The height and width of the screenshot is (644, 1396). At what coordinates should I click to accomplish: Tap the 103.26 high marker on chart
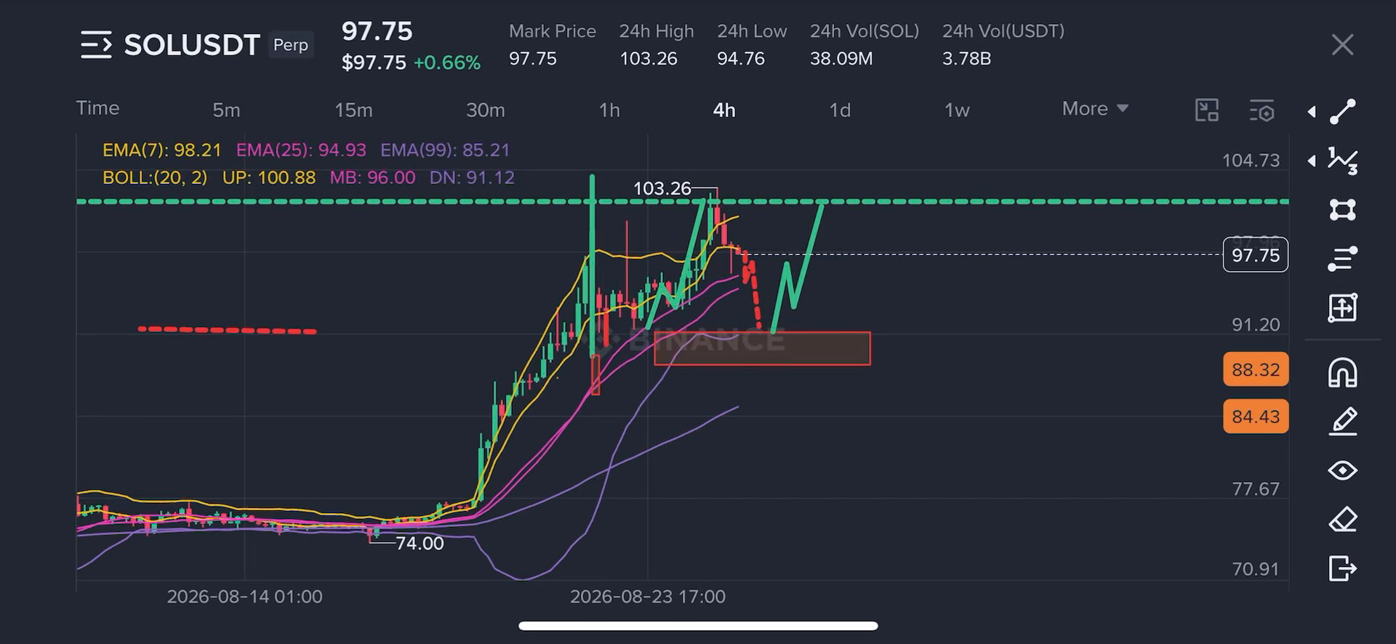662,188
